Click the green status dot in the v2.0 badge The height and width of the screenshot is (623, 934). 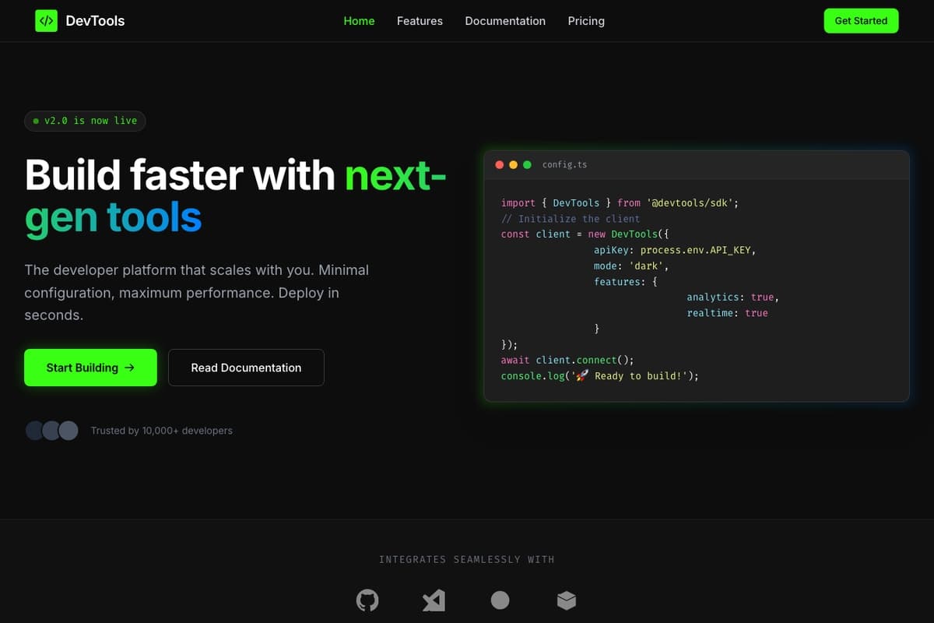tap(36, 121)
